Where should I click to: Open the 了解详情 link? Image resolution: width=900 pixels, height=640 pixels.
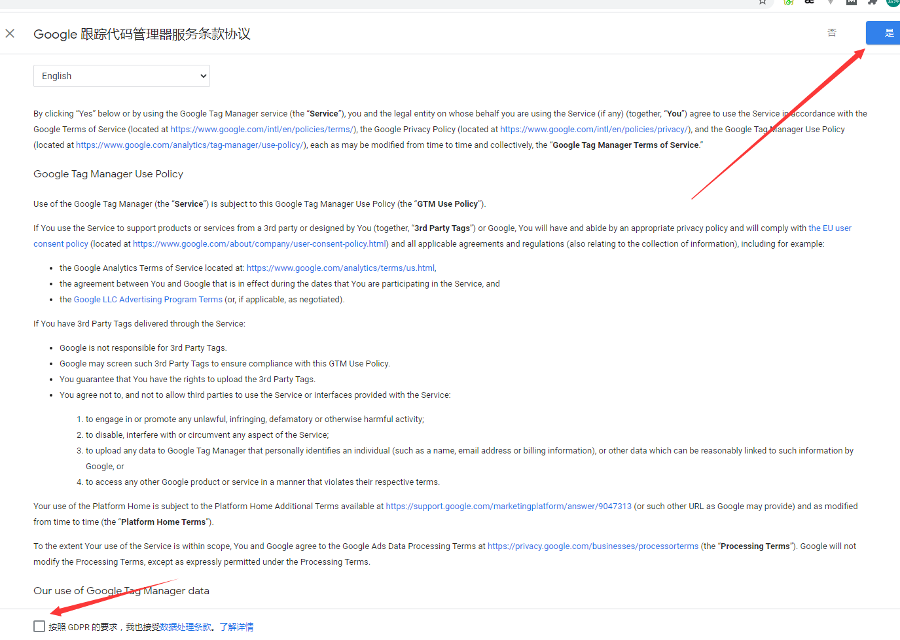(236, 627)
